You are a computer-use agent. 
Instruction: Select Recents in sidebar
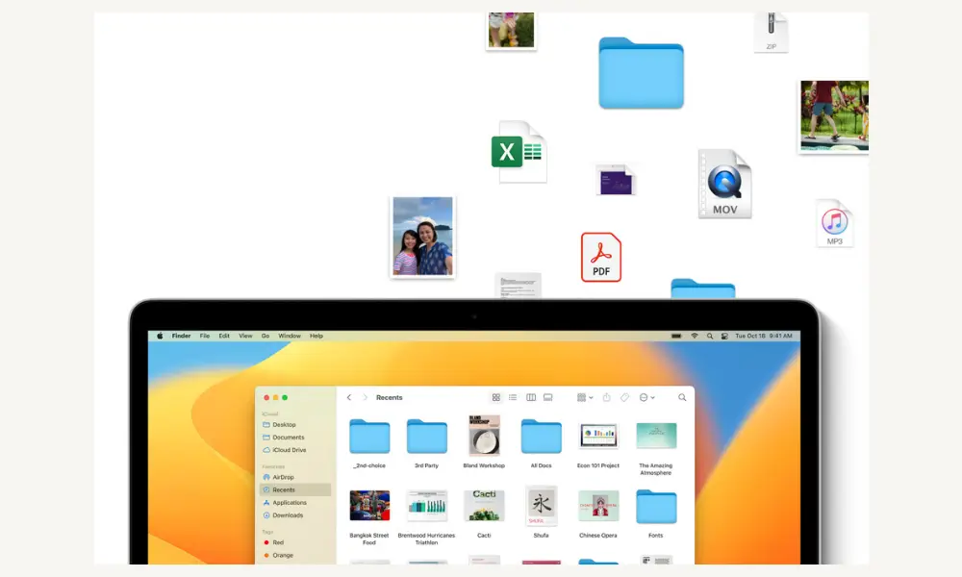coord(295,489)
